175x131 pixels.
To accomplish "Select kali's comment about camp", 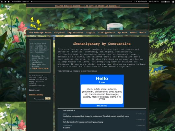I will click(x=83, y=122).
